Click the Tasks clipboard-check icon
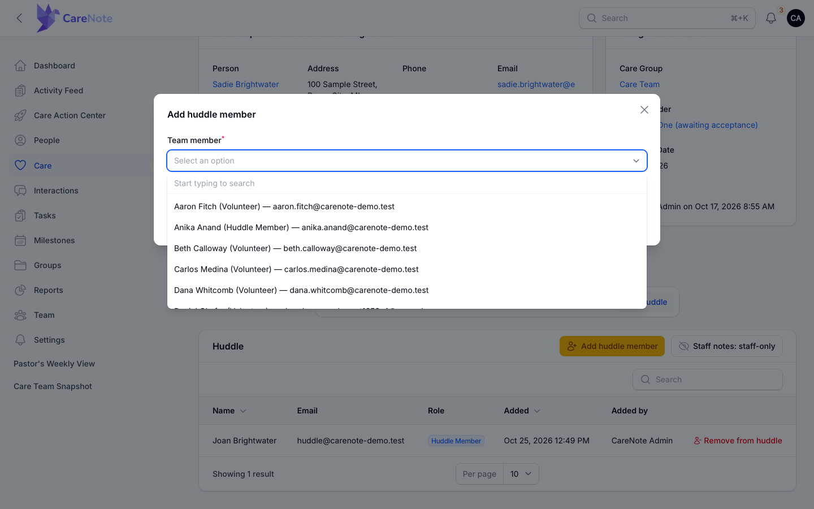Viewport: 814px width, 509px height. pos(20,215)
